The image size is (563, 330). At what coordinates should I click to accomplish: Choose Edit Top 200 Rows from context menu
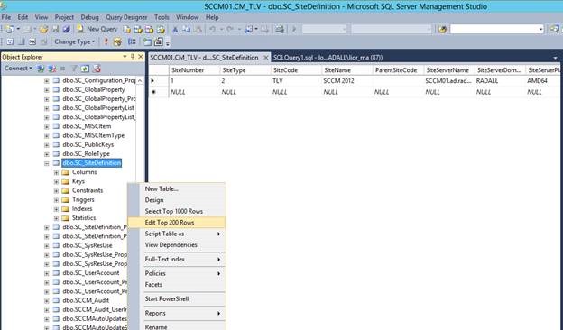[x=177, y=223]
